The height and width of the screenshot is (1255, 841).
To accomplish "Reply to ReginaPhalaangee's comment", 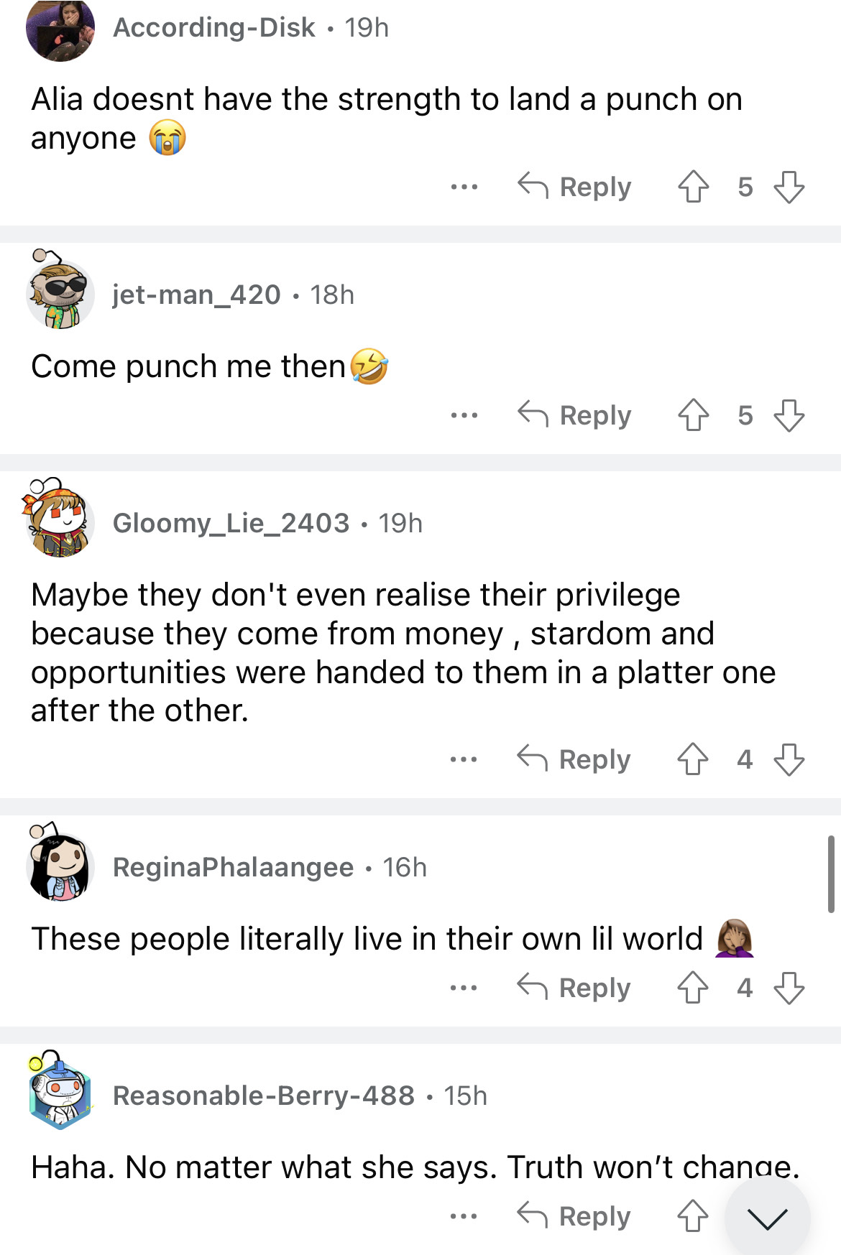I will point(574,988).
